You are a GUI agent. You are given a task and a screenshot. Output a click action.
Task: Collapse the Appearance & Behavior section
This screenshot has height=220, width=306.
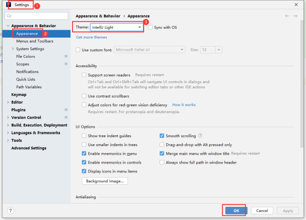pyautogui.click(x=8, y=26)
